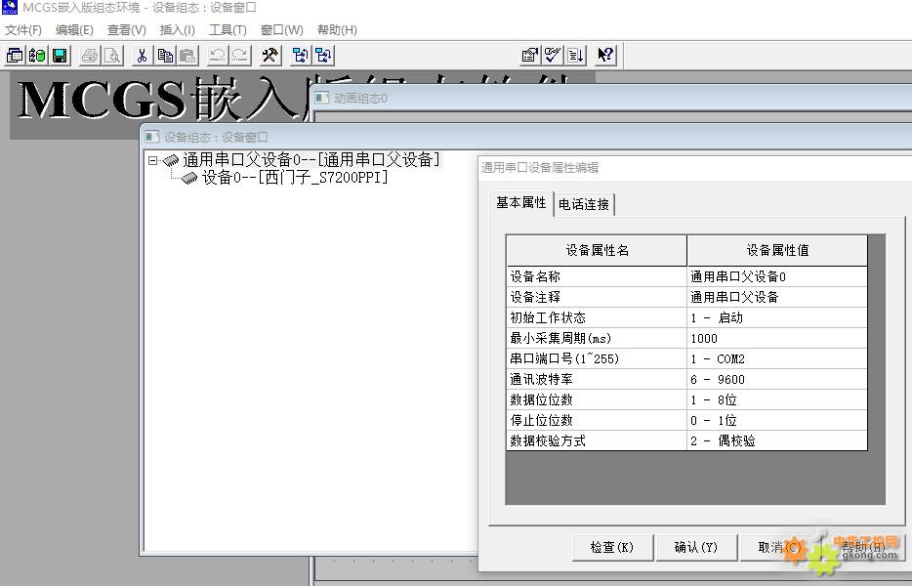912x586 pixels.
Task: Select the 数据位位数 property name cell
Action: [597, 399]
